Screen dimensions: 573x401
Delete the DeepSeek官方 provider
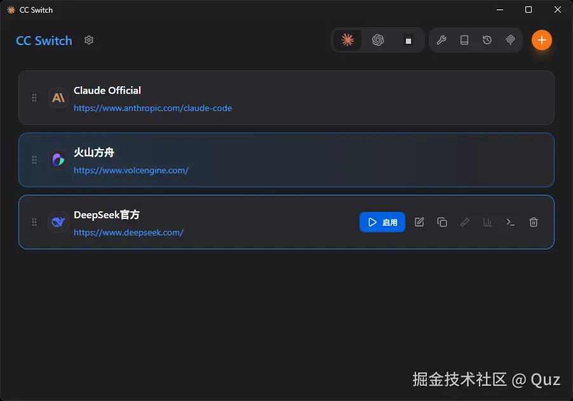[x=534, y=222]
